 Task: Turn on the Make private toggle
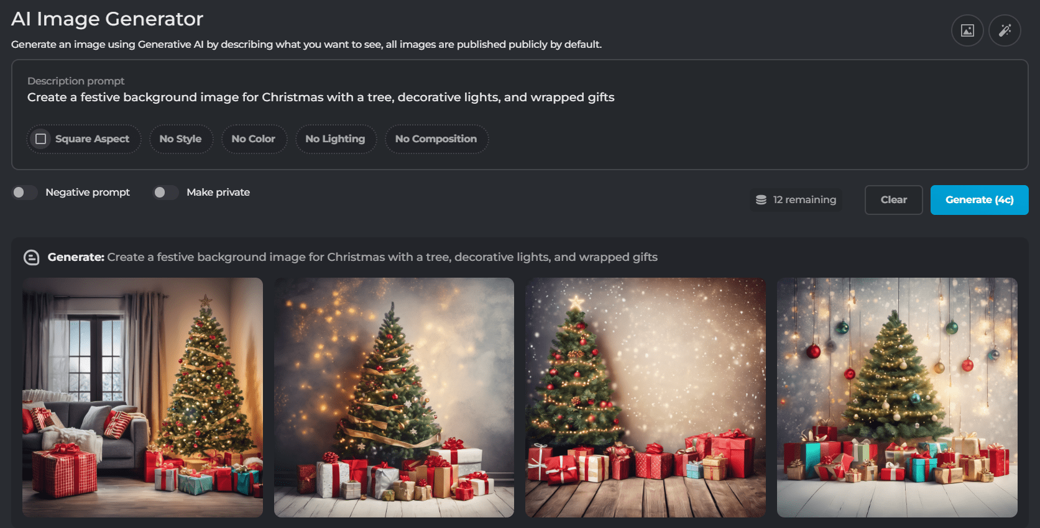166,193
